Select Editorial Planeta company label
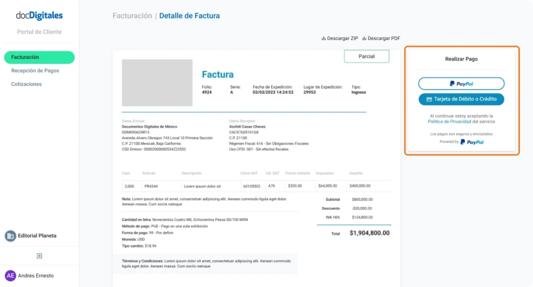 click(x=37, y=236)
